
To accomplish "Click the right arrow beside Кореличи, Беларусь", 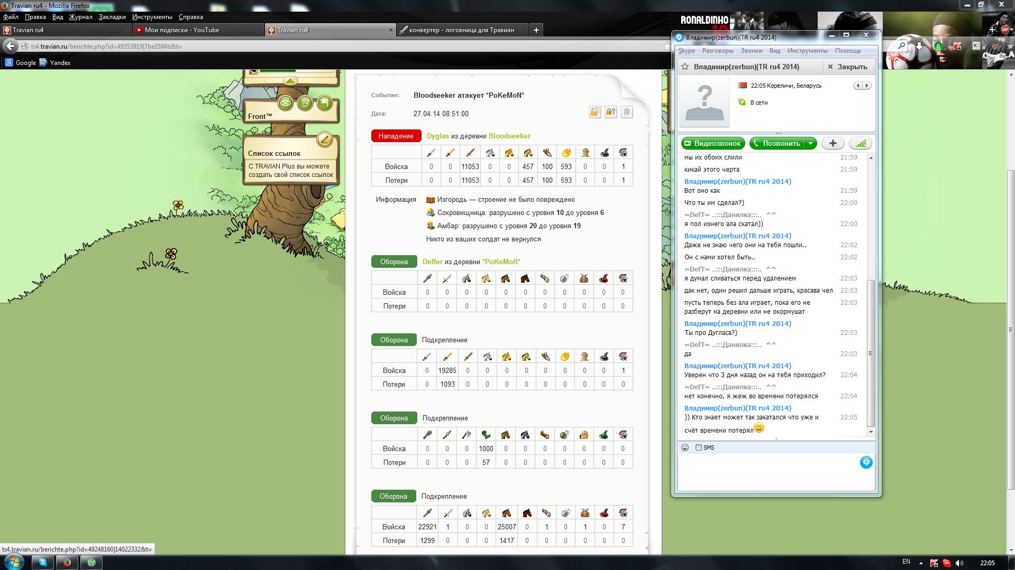I will [867, 86].
